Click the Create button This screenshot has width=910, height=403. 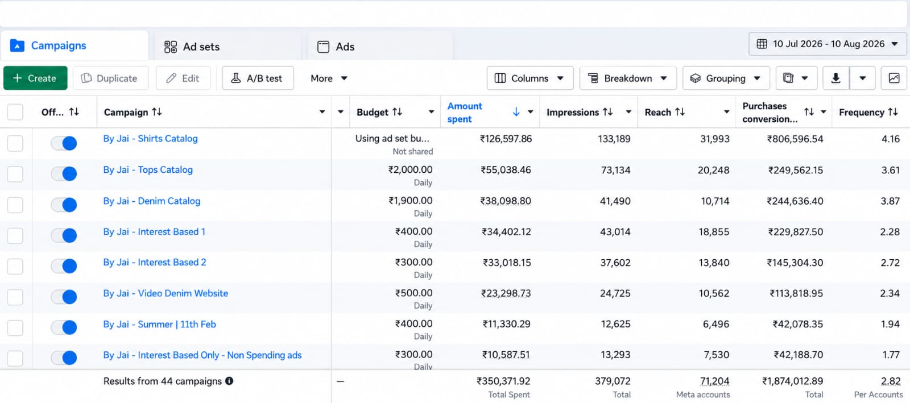[x=35, y=78]
